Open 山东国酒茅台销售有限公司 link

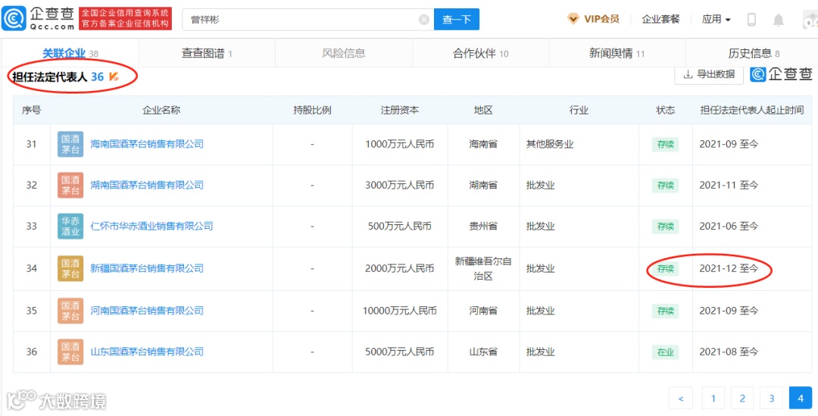[x=147, y=352]
